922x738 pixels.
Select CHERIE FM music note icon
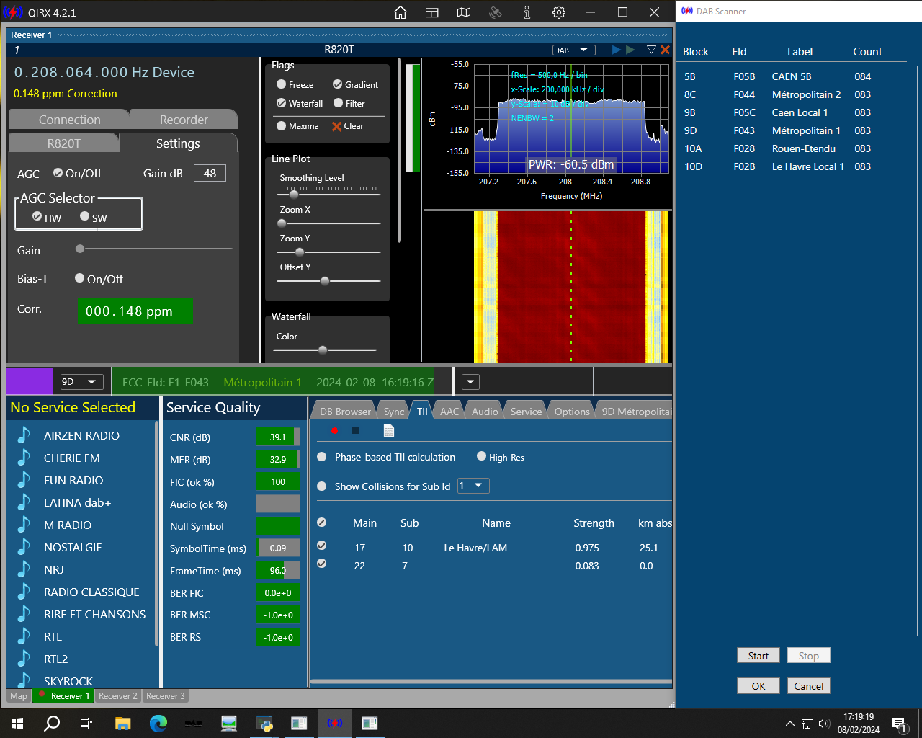pos(24,458)
